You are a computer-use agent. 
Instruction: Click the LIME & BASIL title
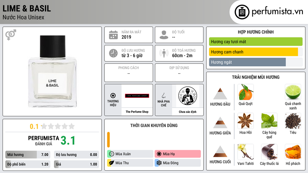coord(27,8)
